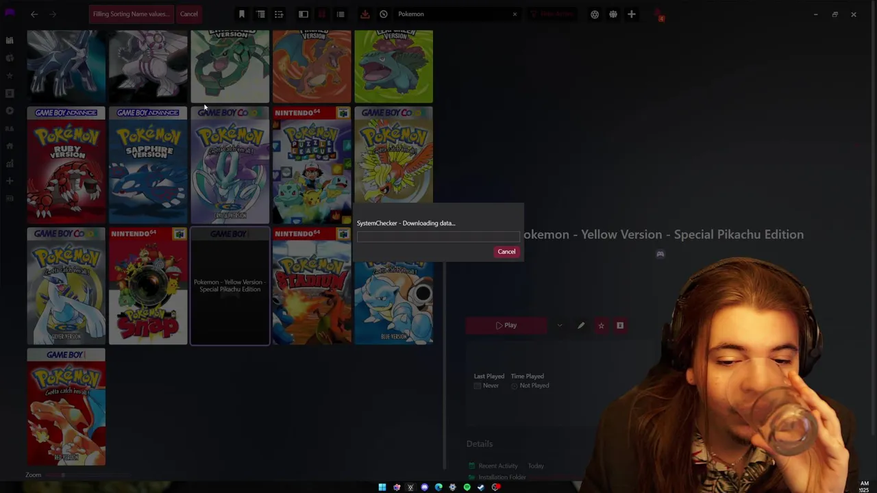
Task: Cancel the SystemChecker download dialog
Action: pyautogui.click(x=506, y=251)
